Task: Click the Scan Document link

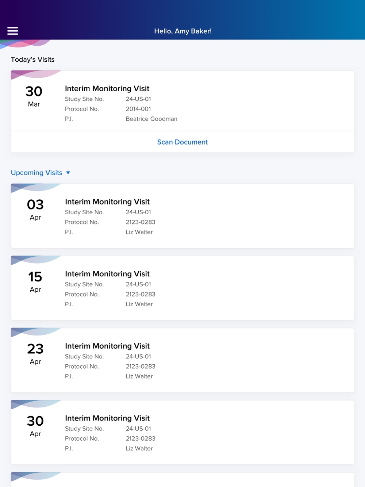Action: pyautogui.click(x=182, y=142)
